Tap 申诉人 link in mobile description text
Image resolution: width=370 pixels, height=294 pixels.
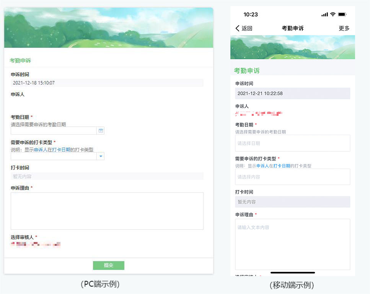tap(262, 166)
